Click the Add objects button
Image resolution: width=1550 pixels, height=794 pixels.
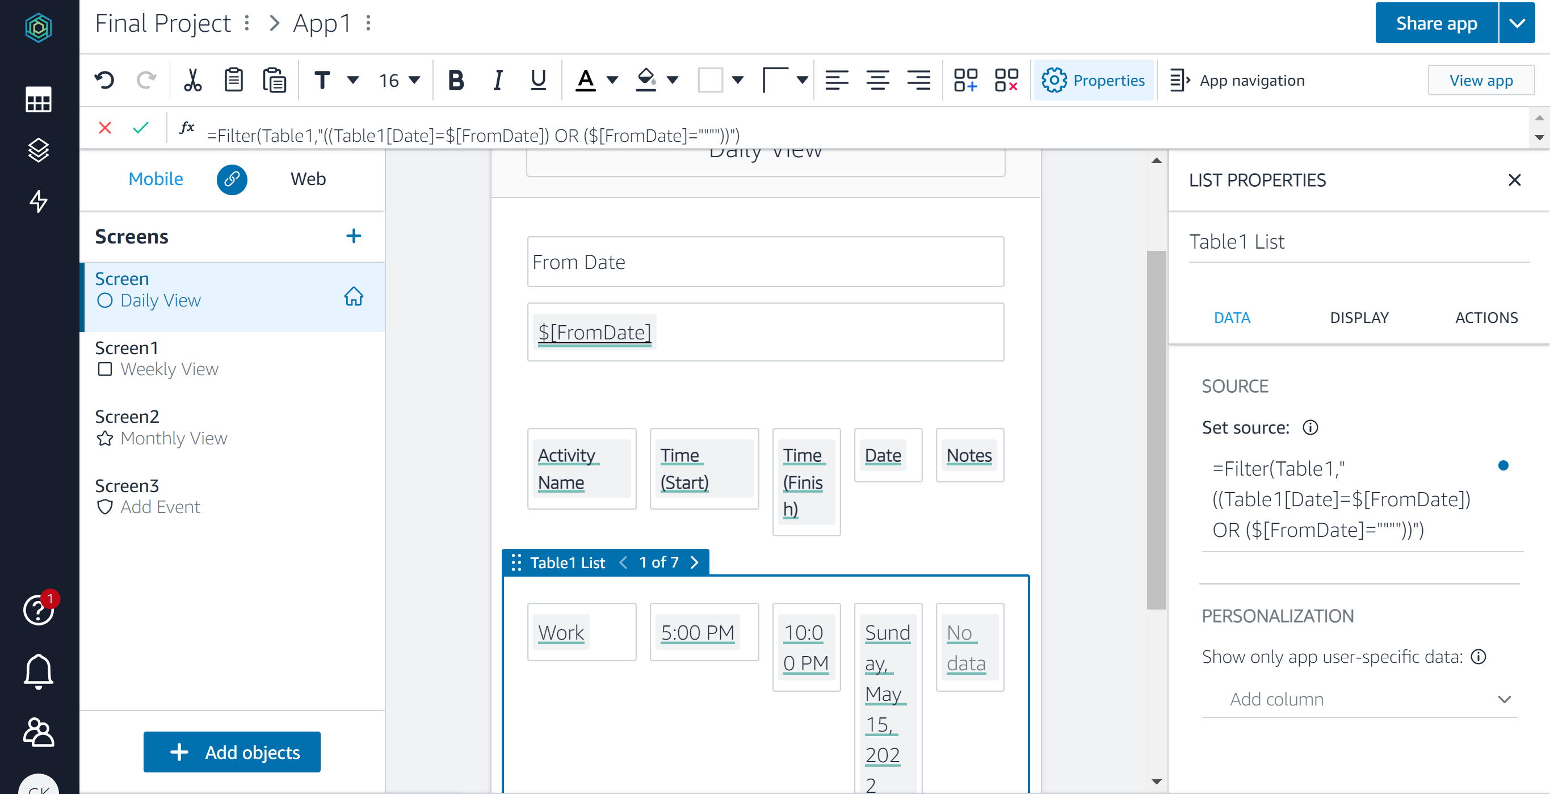(232, 752)
